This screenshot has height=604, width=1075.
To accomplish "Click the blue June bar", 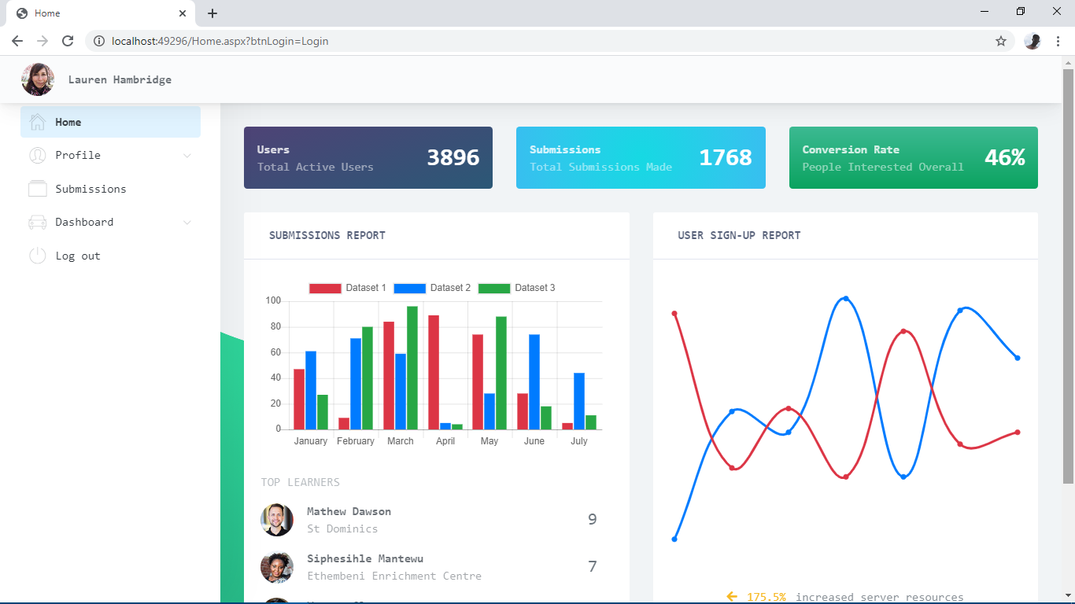I will point(534,381).
